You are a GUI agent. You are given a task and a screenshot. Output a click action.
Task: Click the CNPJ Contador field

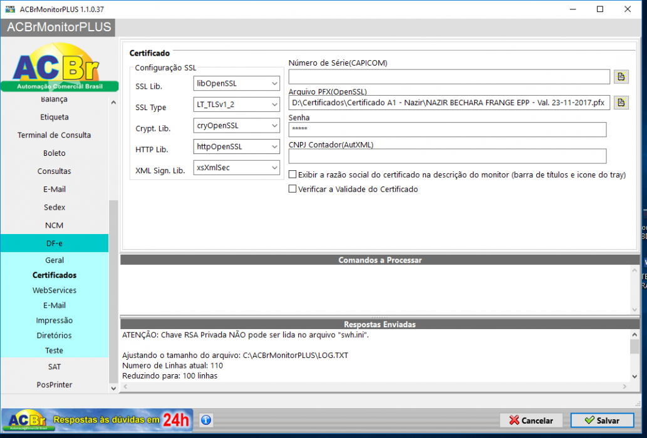(447, 156)
